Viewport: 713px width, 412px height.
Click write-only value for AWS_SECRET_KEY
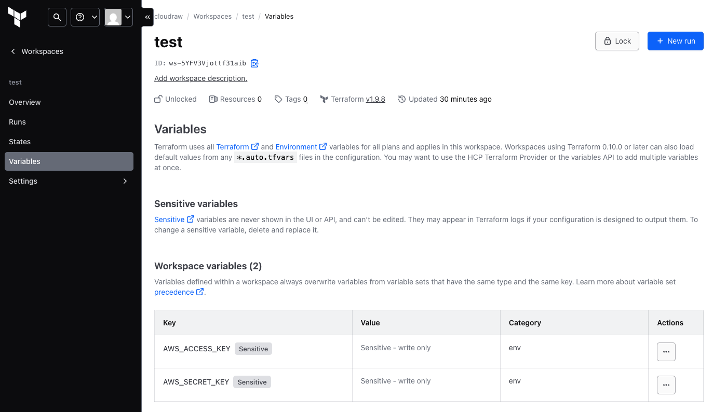396,381
